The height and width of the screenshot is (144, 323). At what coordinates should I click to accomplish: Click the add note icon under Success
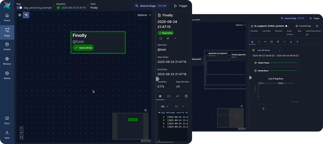pyautogui.click(x=161, y=38)
